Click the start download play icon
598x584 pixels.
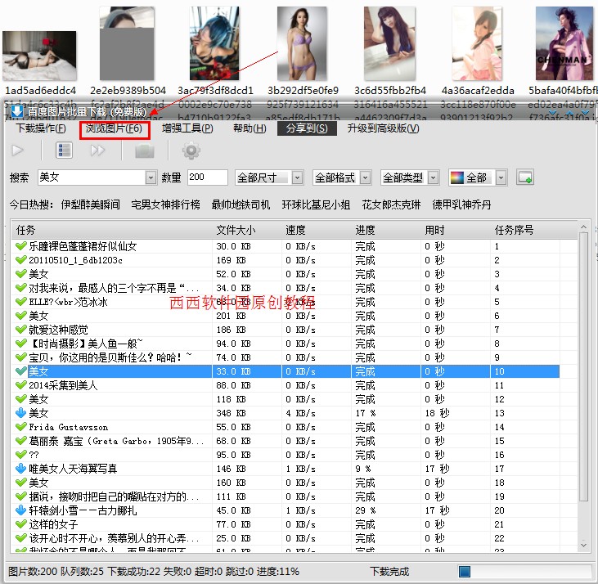click(x=18, y=150)
